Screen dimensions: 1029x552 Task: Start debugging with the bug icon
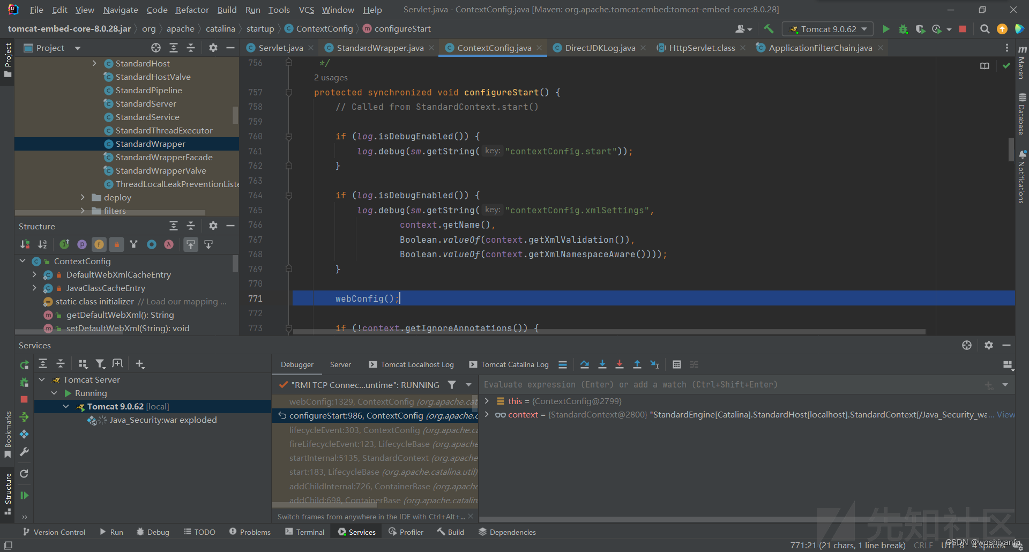click(x=903, y=29)
